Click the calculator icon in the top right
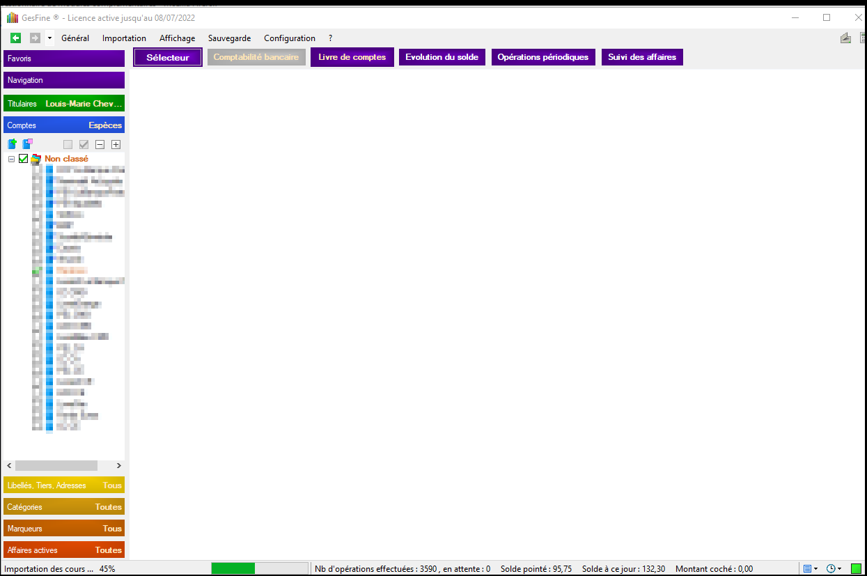Screen dimensions: 867x576 [x=863, y=38]
